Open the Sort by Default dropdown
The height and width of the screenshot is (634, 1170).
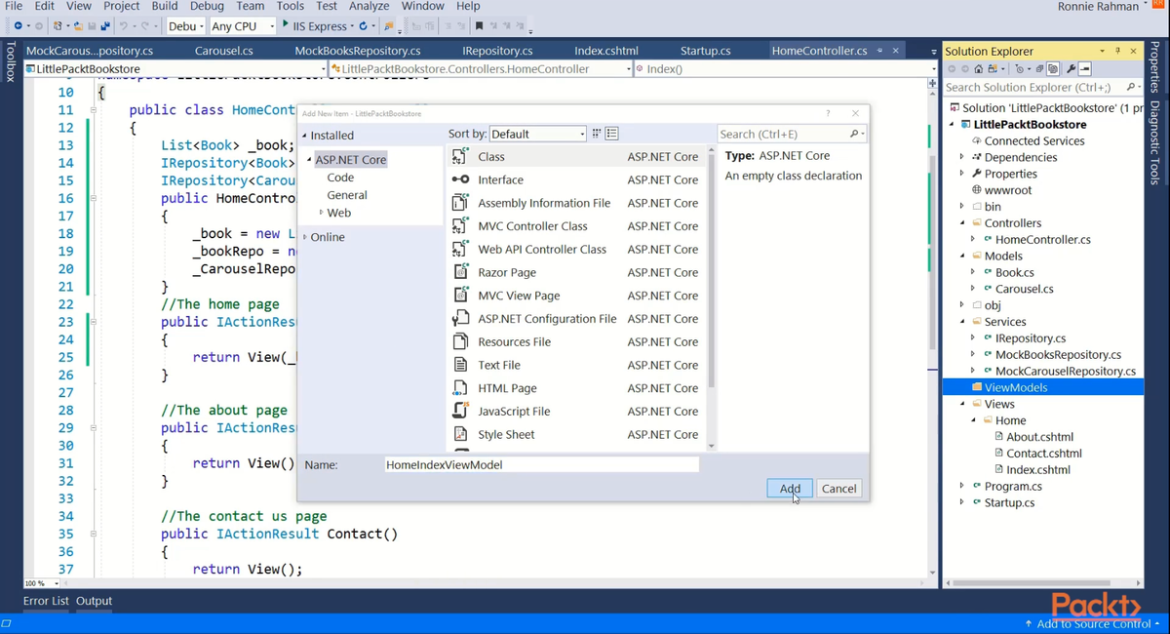point(538,134)
